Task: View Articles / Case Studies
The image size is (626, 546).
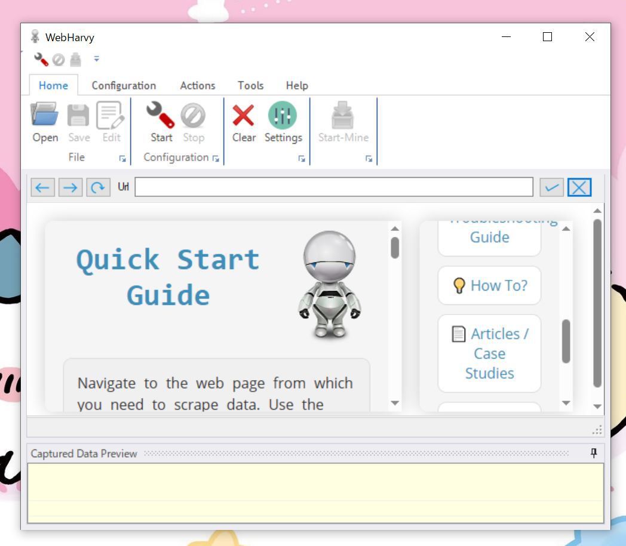Action: tap(489, 353)
